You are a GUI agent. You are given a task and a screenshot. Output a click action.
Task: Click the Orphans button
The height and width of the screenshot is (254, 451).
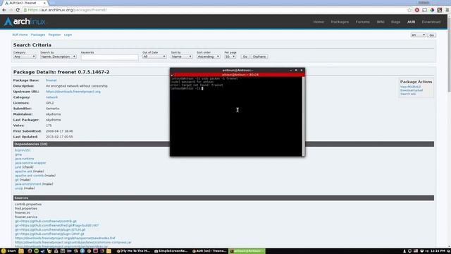[259, 56]
